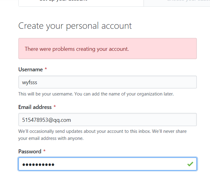Click the red asterisk beside Username
This screenshot has width=210, height=176.
click(x=46, y=69)
